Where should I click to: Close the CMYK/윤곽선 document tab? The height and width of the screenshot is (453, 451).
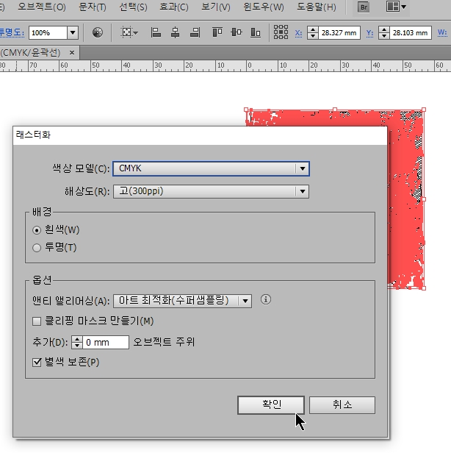coord(72,53)
